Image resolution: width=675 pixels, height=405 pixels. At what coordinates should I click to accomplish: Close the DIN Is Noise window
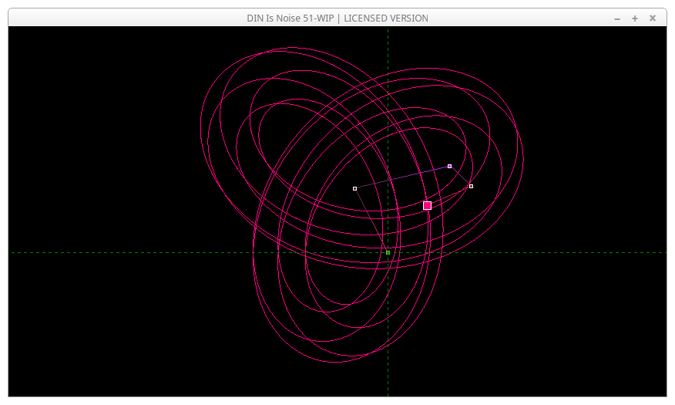[x=653, y=18]
